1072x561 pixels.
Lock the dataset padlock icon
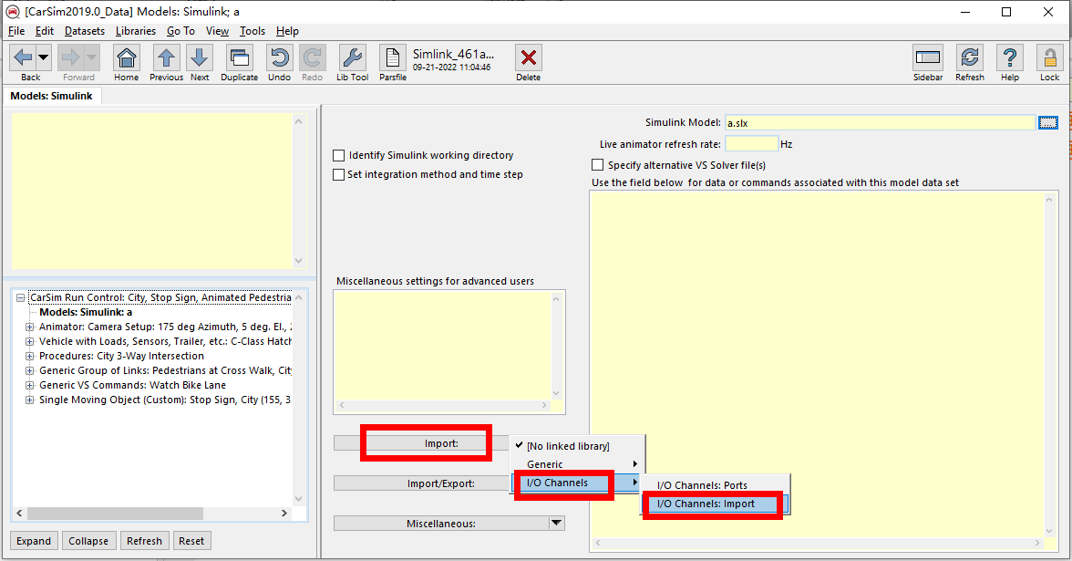pyautogui.click(x=1049, y=57)
